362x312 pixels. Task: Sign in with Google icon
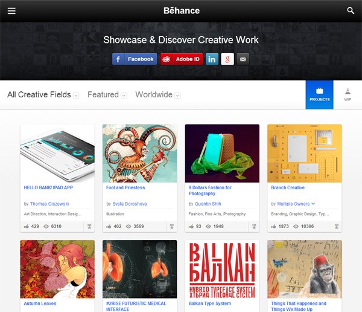pyautogui.click(x=227, y=59)
